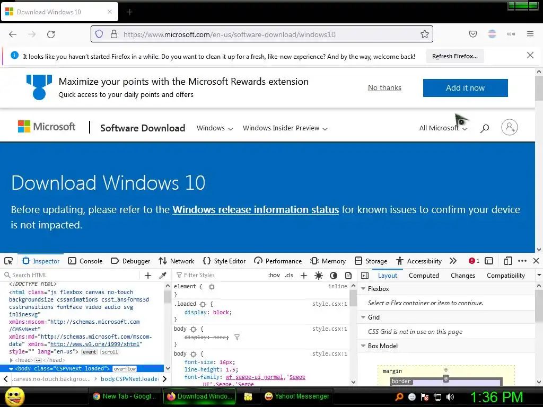The width and height of the screenshot is (543, 407).
Task: Open tracking protection shield icon
Action: pyautogui.click(x=99, y=34)
